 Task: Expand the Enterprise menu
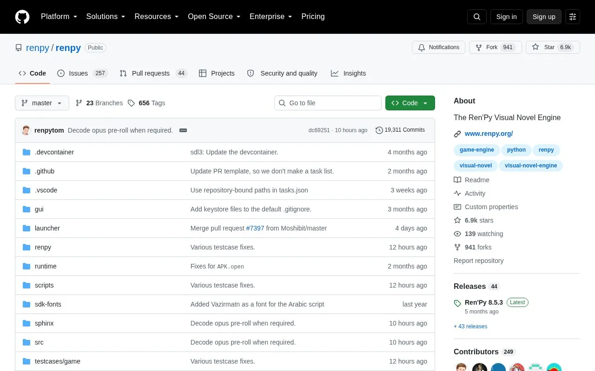click(271, 17)
